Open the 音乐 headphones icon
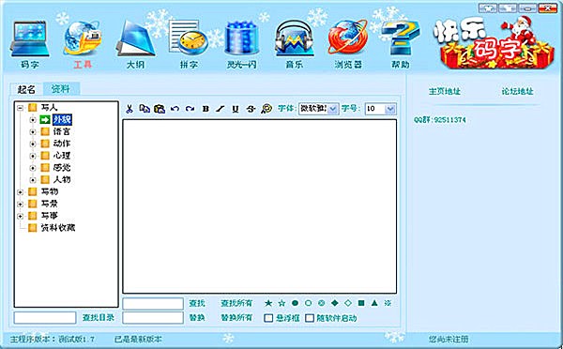Screen dimensions: 563x349 [294, 39]
